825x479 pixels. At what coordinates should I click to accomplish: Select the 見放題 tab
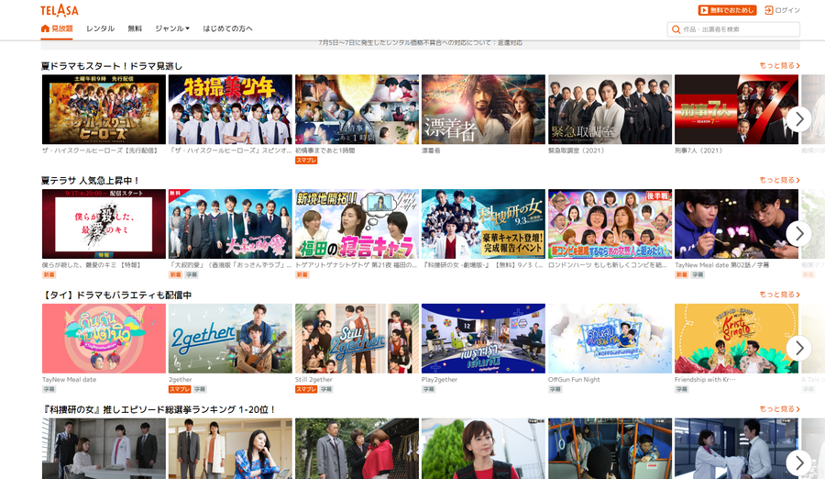click(57, 28)
